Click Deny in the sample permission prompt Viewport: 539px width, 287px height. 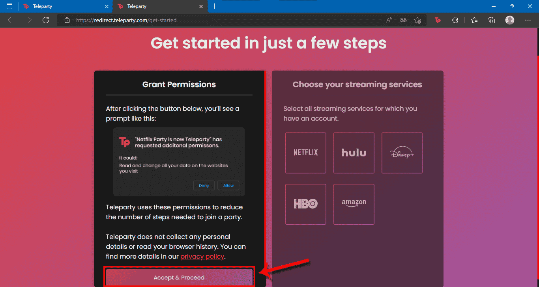pyautogui.click(x=204, y=186)
